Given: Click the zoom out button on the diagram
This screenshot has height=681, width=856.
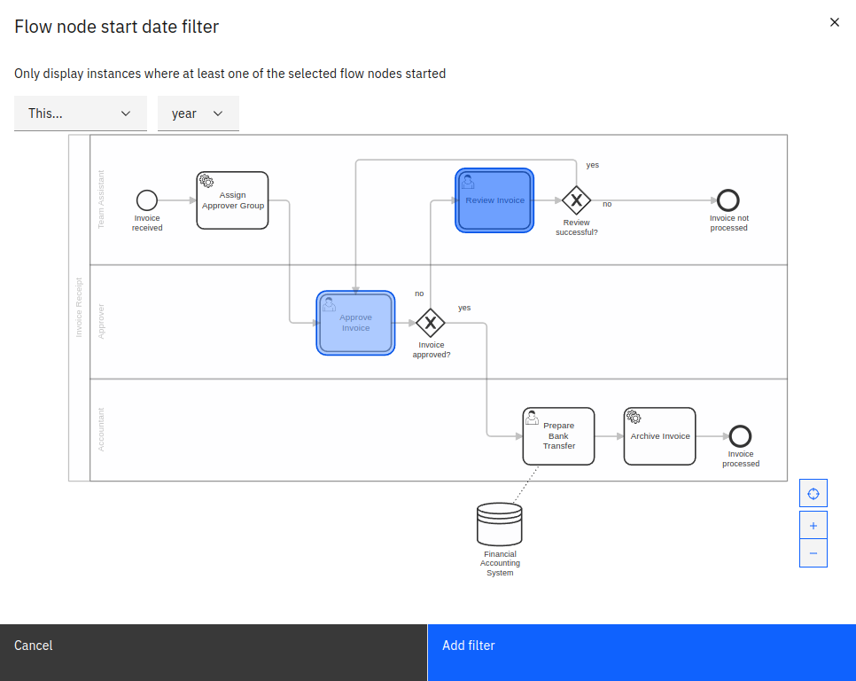Looking at the screenshot, I should [813, 552].
